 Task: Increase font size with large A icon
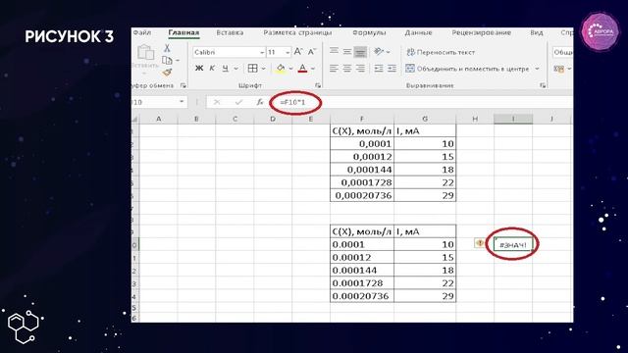click(x=298, y=52)
